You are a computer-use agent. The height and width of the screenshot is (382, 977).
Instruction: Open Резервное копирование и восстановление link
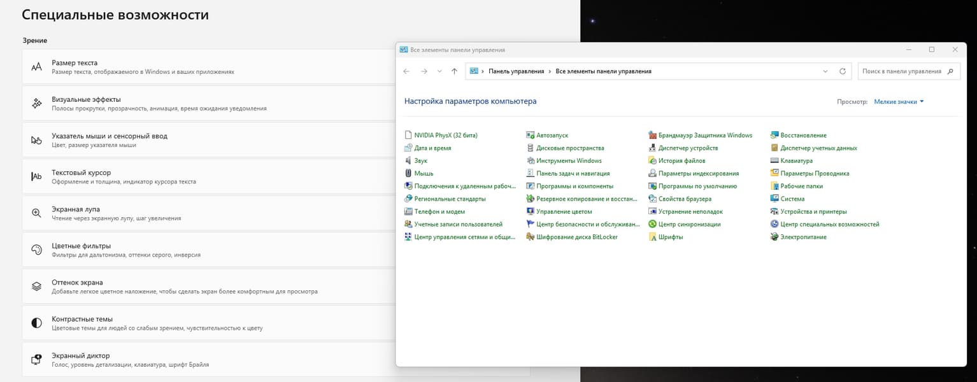click(x=587, y=199)
